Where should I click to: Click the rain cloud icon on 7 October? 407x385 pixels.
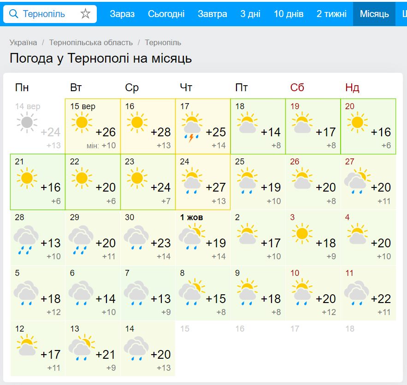point(136,293)
